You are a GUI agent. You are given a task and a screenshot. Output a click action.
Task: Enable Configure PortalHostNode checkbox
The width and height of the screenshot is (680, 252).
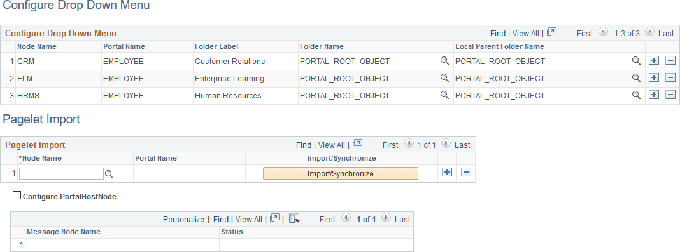[x=17, y=196]
